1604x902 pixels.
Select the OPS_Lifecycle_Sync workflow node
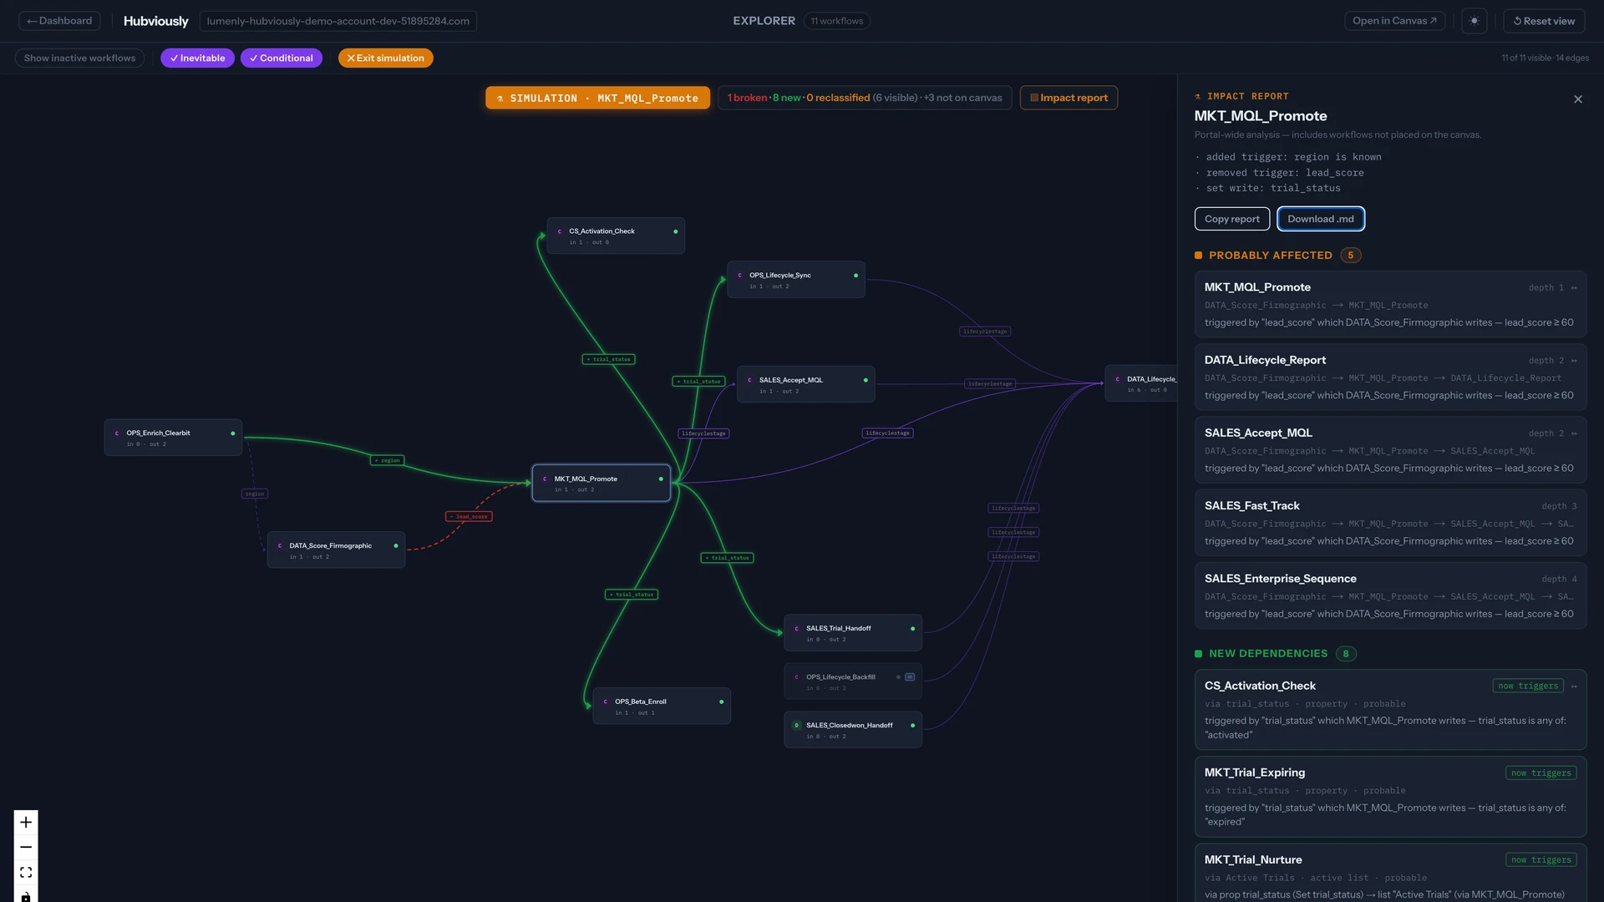point(796,280)
